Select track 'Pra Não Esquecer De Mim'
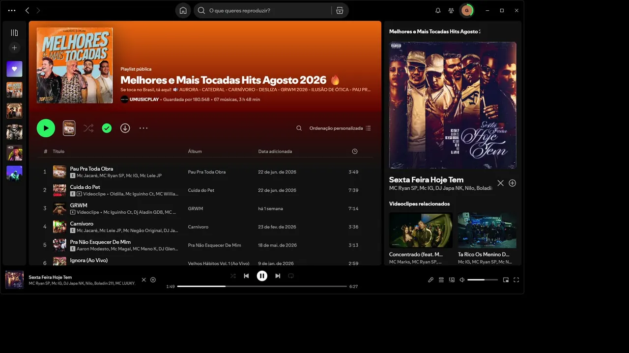This screenshot has height=353, width=629. (x=100, y=242)
